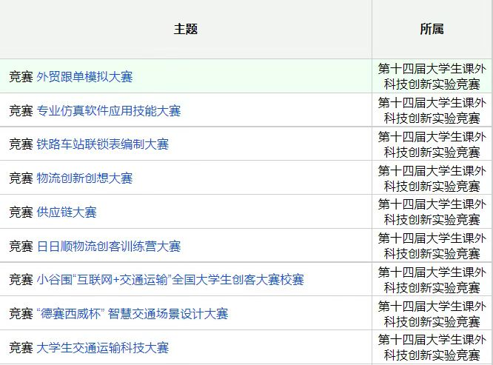The height and width of the screenshot is (365, 493).
Task: Click the 第十四届大学生课外科技创新实验竞赛 link in the "德赛西威杯" row
Action: pos(432,313)
